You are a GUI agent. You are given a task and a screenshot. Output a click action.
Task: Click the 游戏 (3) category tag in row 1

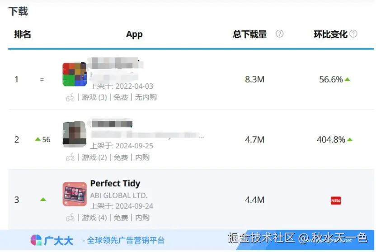[94, 97]
